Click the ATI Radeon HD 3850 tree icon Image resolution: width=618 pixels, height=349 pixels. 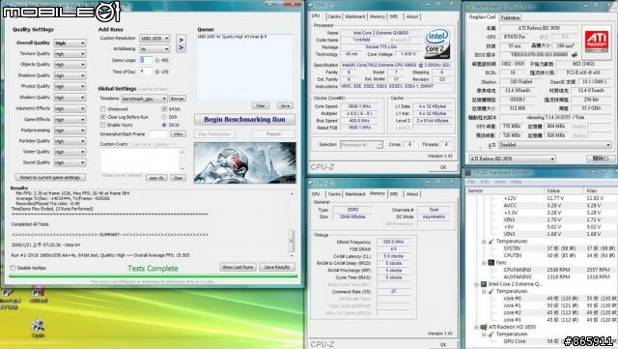click(484, 328)
